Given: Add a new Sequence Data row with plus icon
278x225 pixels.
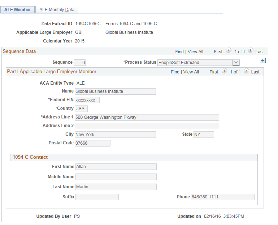Looking at the screenshot, I should [x=262, y=60].
